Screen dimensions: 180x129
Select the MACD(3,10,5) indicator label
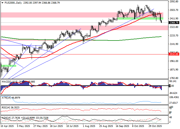click(x=10, y=82)
